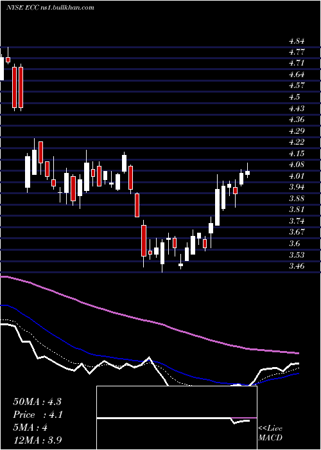Click the 12MA : 3.9 readout
Screen dimensions: 321x450
coord(37,440)
